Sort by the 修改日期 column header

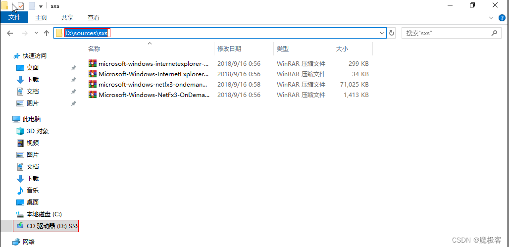tap(229, 49)
